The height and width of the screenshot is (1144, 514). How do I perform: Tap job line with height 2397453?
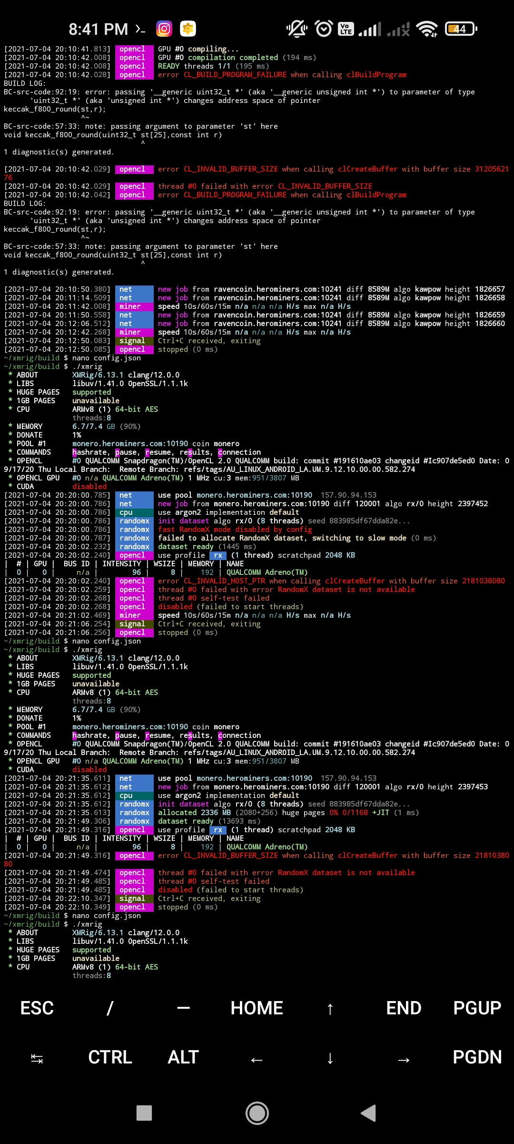[246, 787]
